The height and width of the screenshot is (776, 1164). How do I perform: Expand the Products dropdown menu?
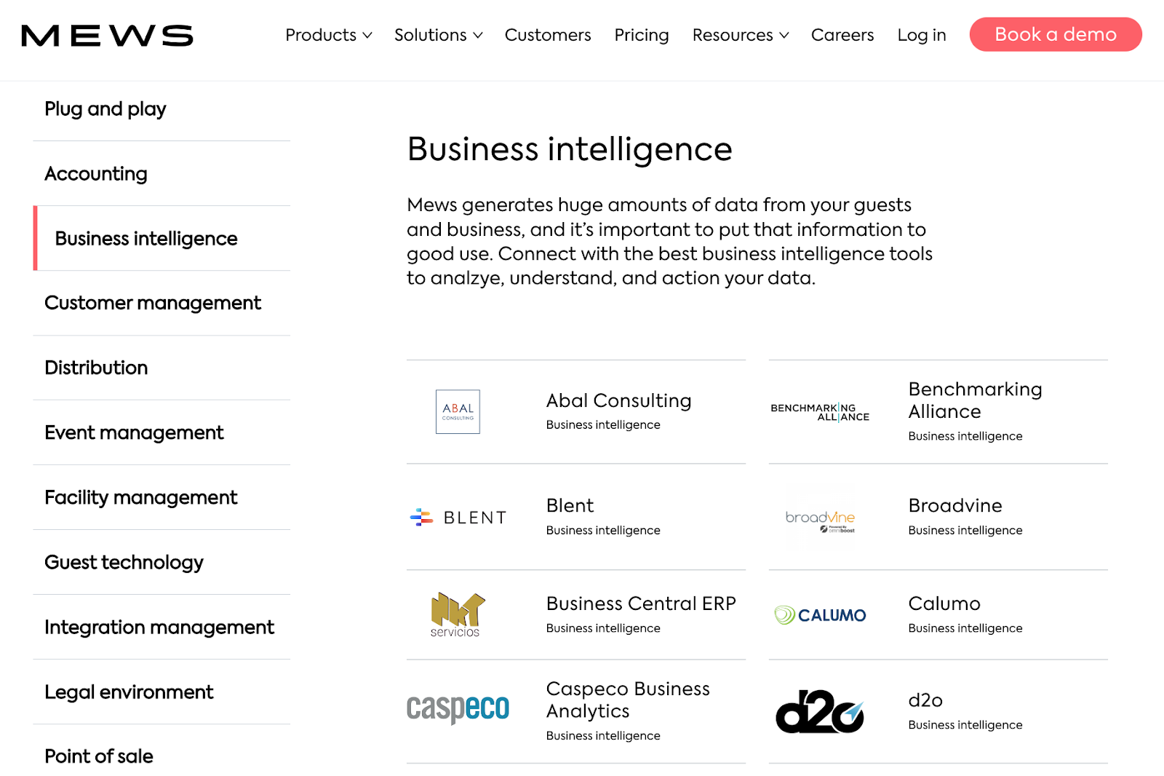click(x=329, y=35)
